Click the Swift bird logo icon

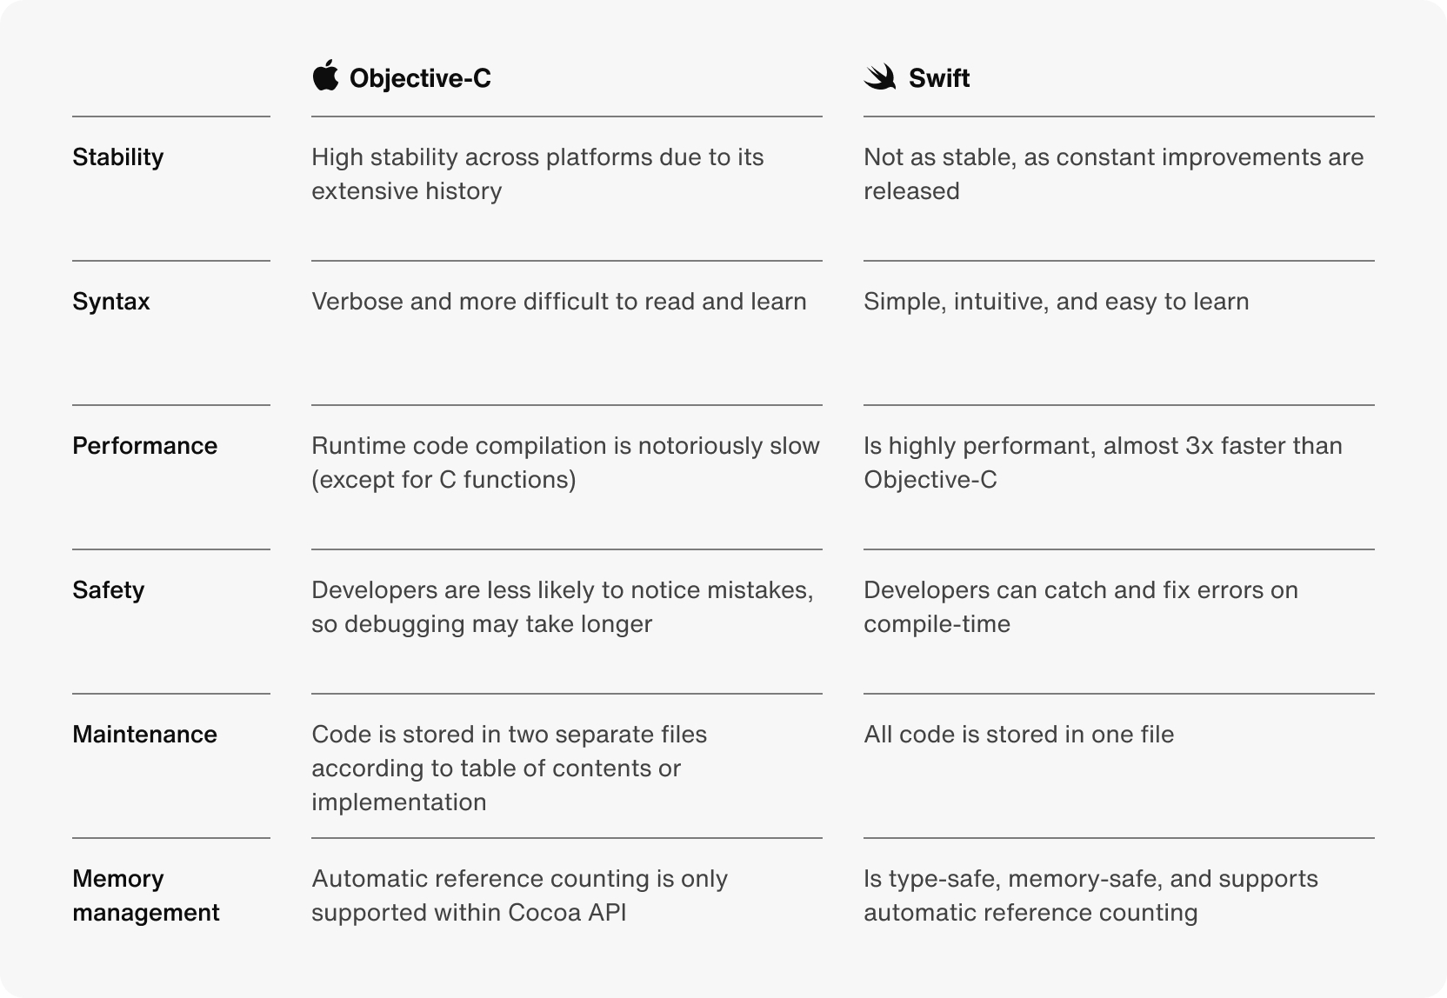880,77
